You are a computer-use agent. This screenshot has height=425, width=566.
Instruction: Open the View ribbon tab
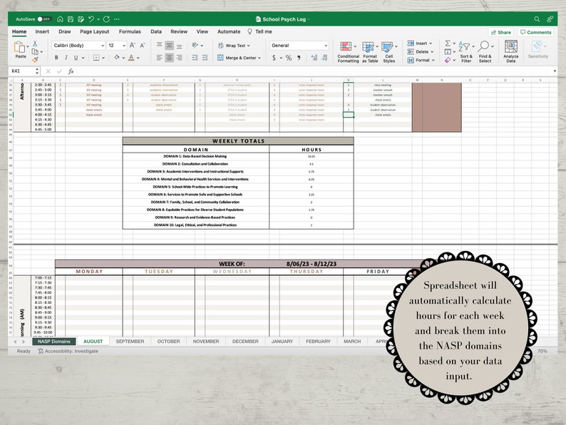point(202,32)
